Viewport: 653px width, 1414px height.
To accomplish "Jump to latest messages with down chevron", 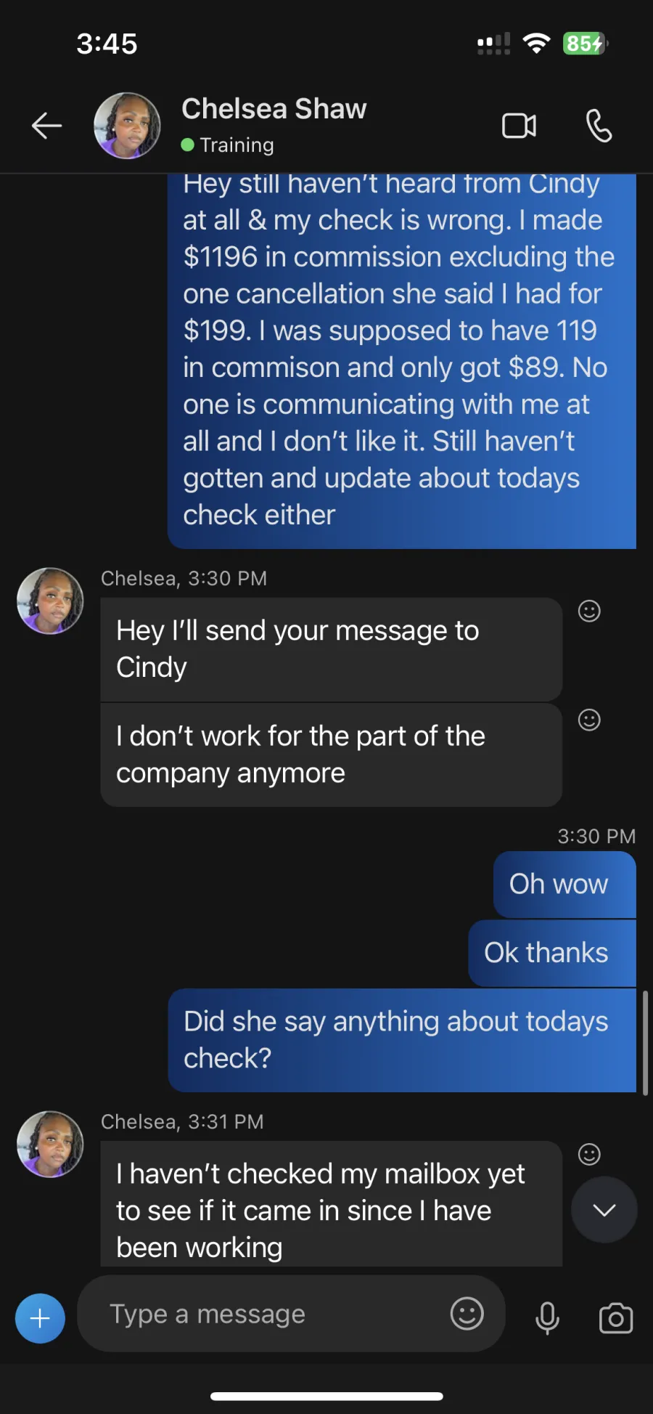I will point(604,1210).
